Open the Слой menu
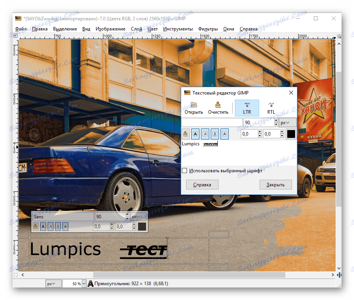 point(136,29)
